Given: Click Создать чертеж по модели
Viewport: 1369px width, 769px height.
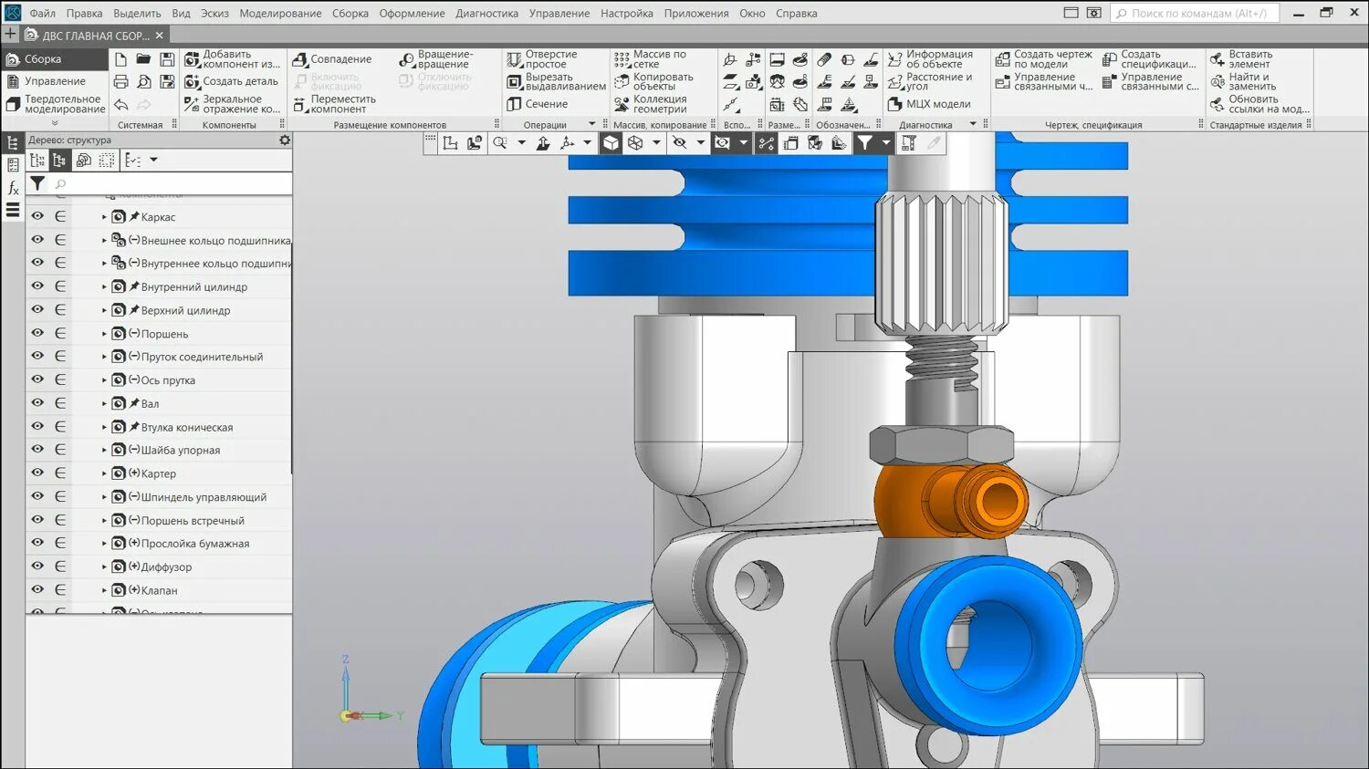Looking at the screenshot, I should click(x=1043, y=59).
